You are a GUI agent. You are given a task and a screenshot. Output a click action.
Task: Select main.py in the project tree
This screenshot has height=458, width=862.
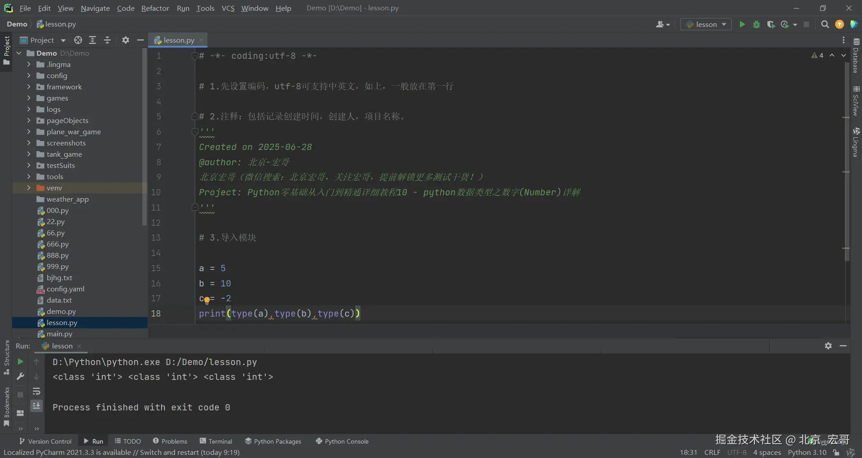[59, 334]
